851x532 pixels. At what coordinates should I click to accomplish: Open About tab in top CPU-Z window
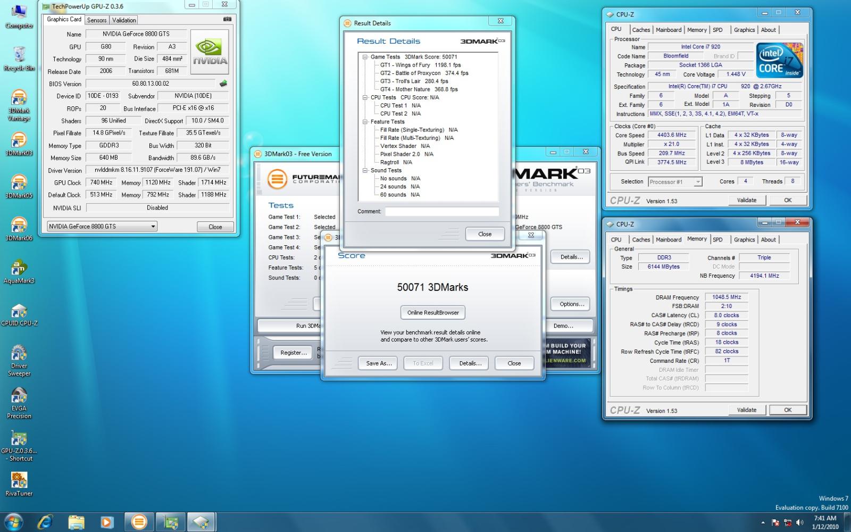point(768,30)
